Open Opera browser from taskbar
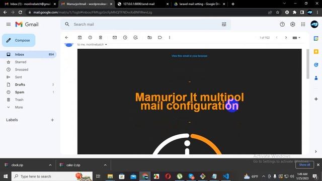This screenshot has height=181, width=322. [168, 176]
